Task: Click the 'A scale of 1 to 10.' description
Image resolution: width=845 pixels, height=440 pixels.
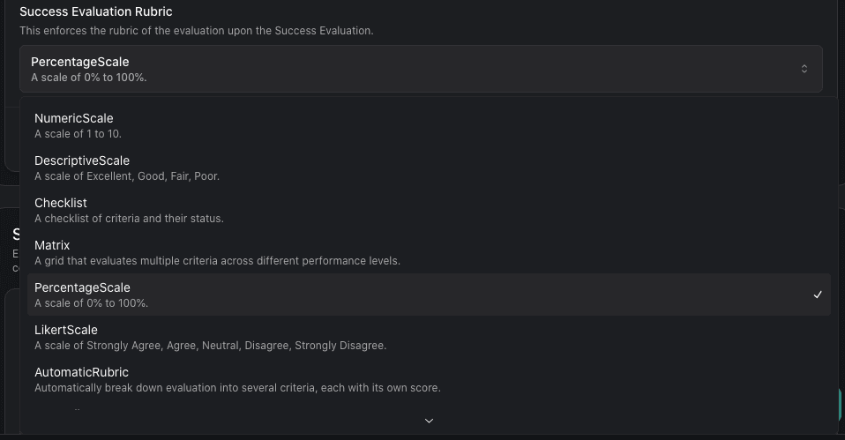Action: (x=79, y=134)
